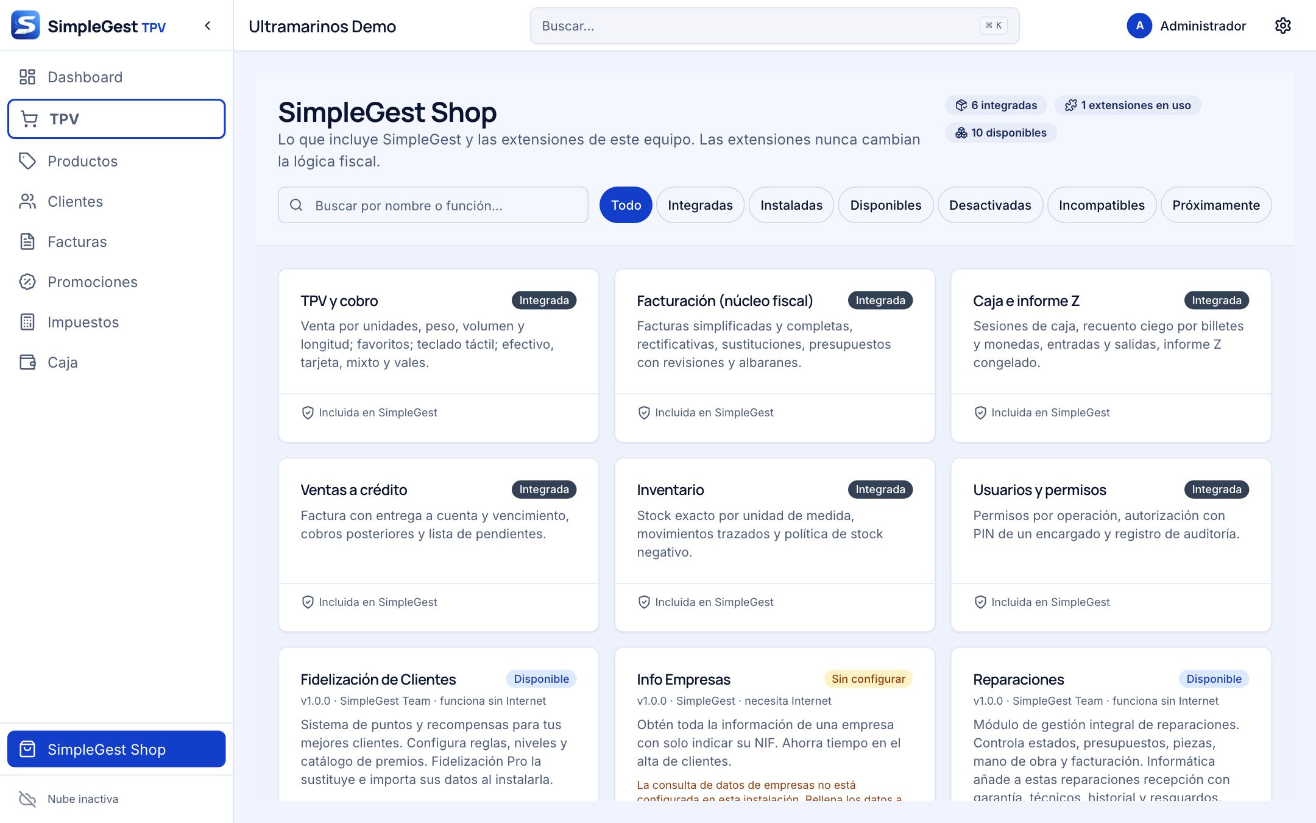Screen dimensions: 1316x823
Task: Click the Promociones percent badge icon
Action: point(27,282)
